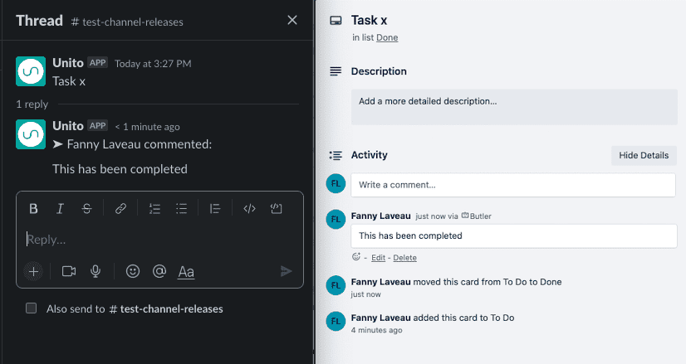Apply strikethrough formatting in reply editor

coord(86,209)
